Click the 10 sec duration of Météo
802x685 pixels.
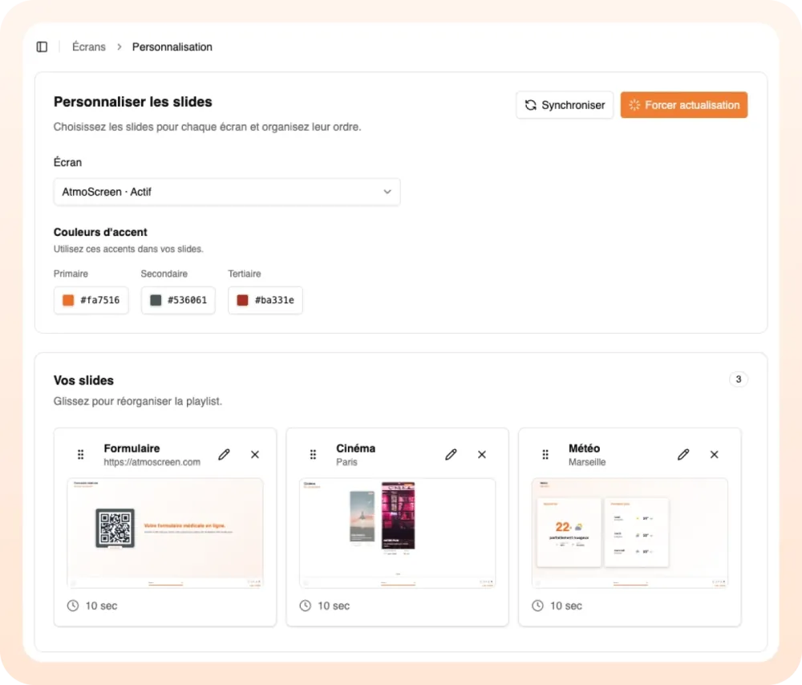(x=565, y=606)
